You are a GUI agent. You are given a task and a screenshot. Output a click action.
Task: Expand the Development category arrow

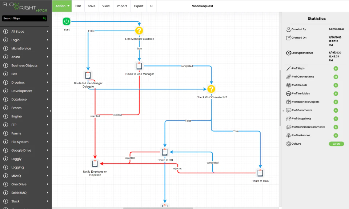pyautogui.click(x=47, y=91)
